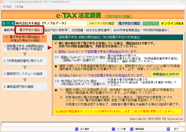Switch to 法定調書・給与支払報告書等 tab

coord(90,30)
